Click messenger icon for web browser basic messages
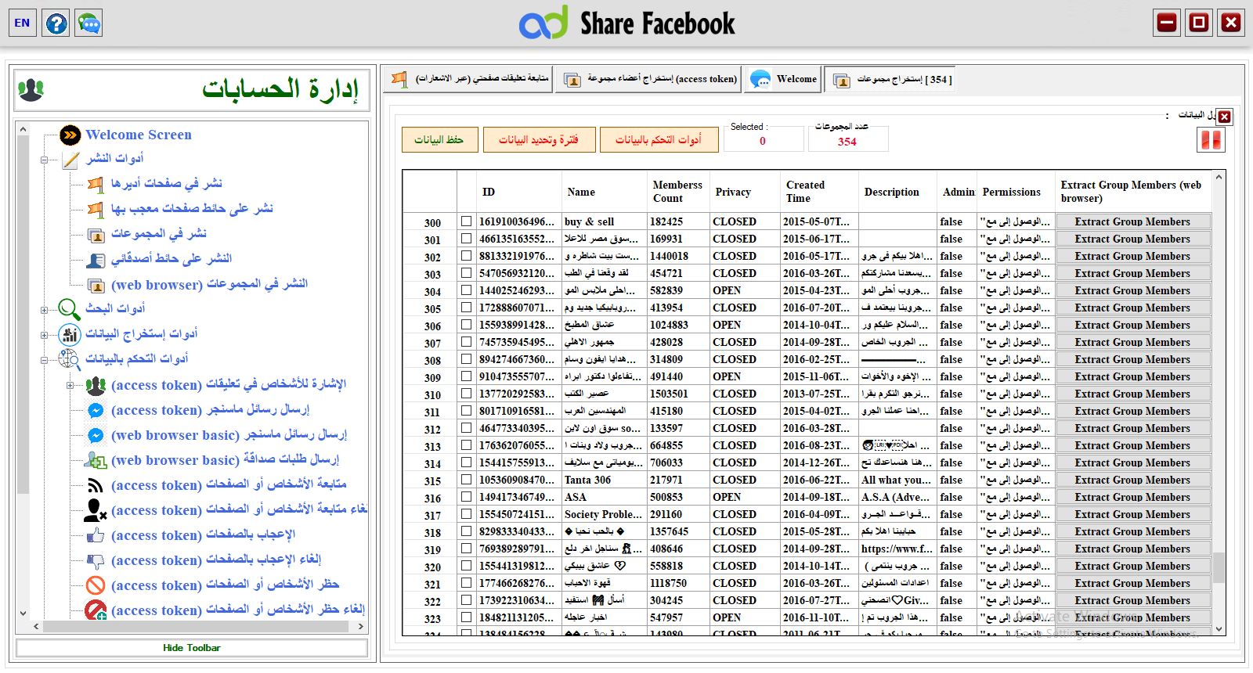This screenshot has width=1253, height=673. tap(96, 435)
